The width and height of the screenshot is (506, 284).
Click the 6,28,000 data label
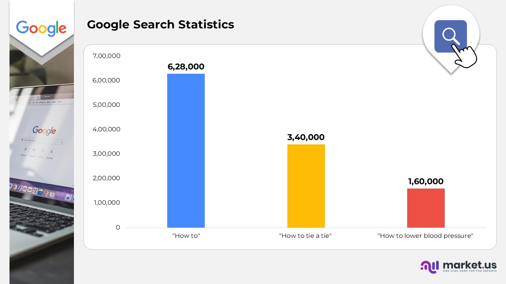(186, 67)
